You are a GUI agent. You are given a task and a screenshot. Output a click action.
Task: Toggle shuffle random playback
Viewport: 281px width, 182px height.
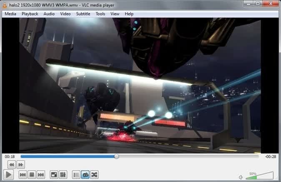[x=94, y=175]
